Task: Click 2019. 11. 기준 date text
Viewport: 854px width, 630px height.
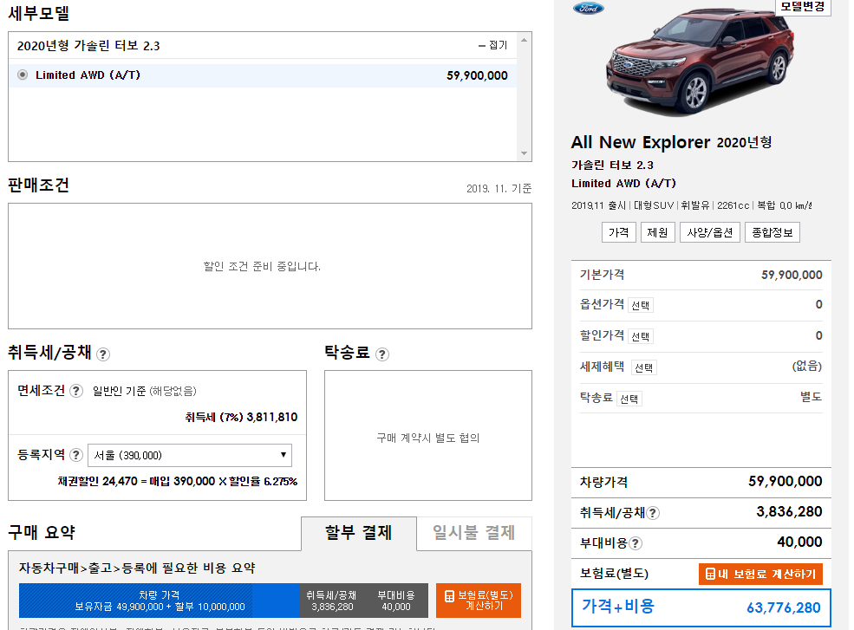Action: [499, 188]
